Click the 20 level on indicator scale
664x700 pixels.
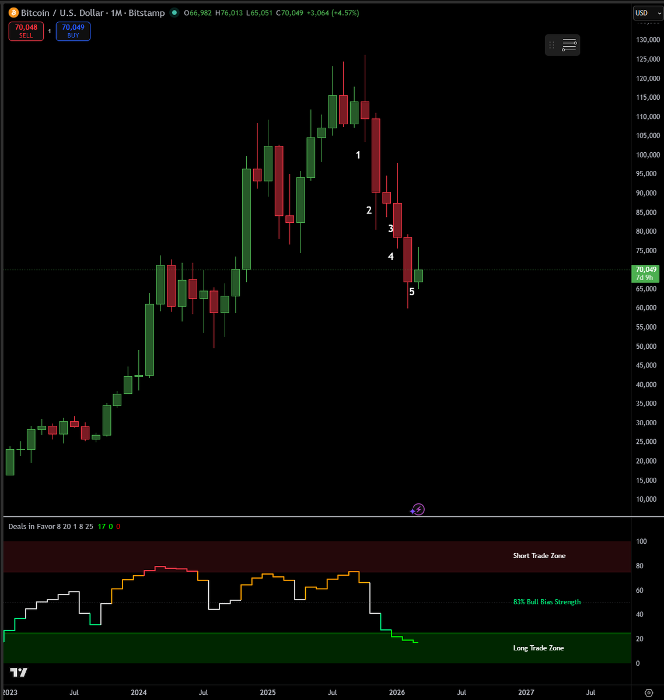(641, 639)
